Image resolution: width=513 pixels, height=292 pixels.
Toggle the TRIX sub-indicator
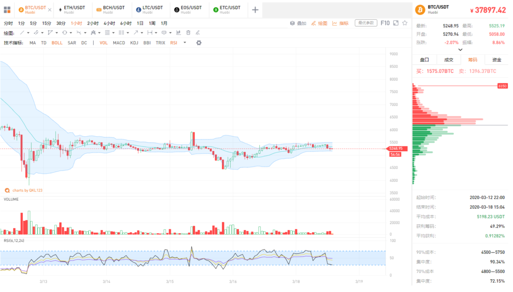pos(160,43)
